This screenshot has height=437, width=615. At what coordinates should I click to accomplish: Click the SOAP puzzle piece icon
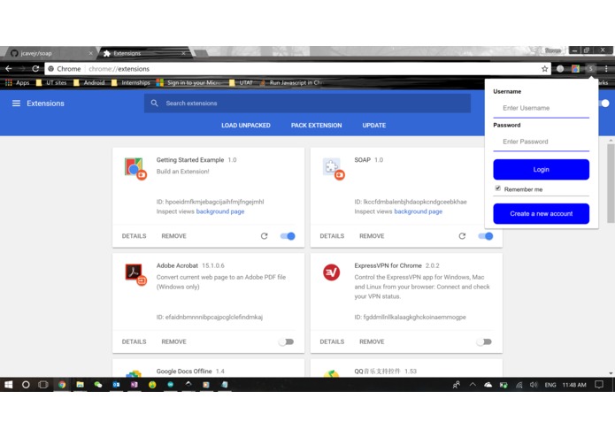(333, 168)
